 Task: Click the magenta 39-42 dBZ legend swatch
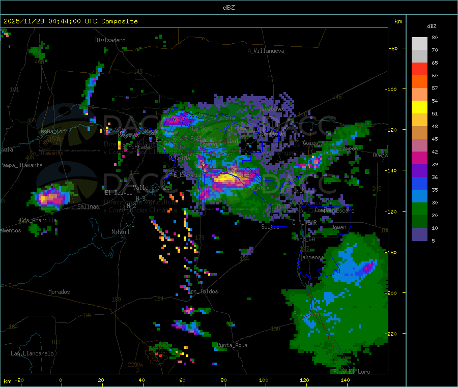(419, 158)
